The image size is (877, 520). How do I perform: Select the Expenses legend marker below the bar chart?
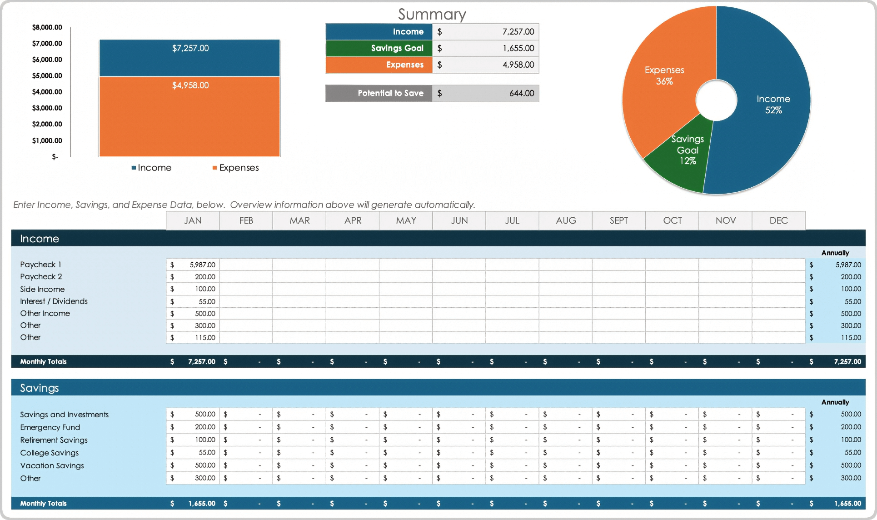pyautogui.click(x=214, y=167)
